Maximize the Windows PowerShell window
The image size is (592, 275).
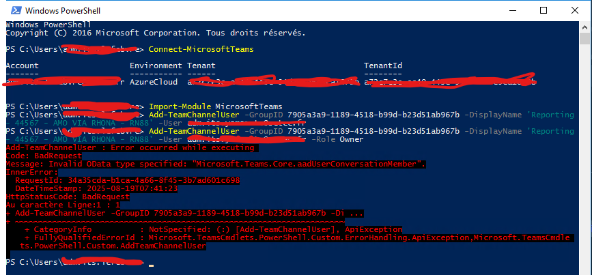544,10
